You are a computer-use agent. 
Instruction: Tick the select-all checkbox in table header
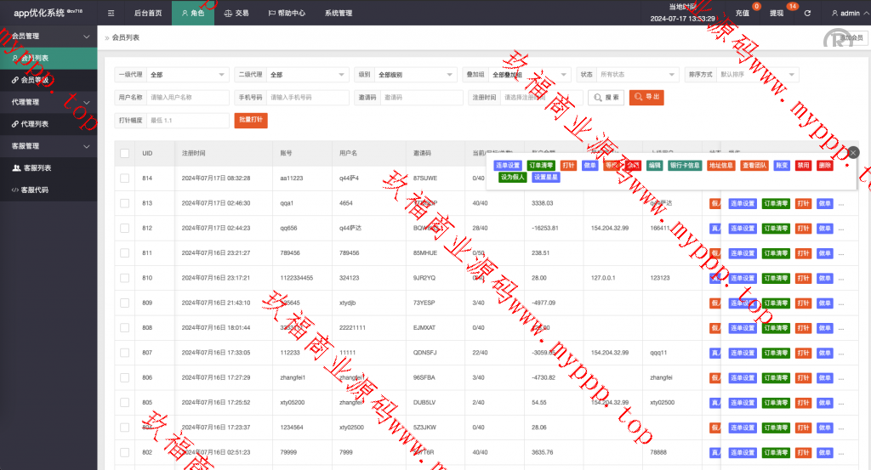click(125, 153)
